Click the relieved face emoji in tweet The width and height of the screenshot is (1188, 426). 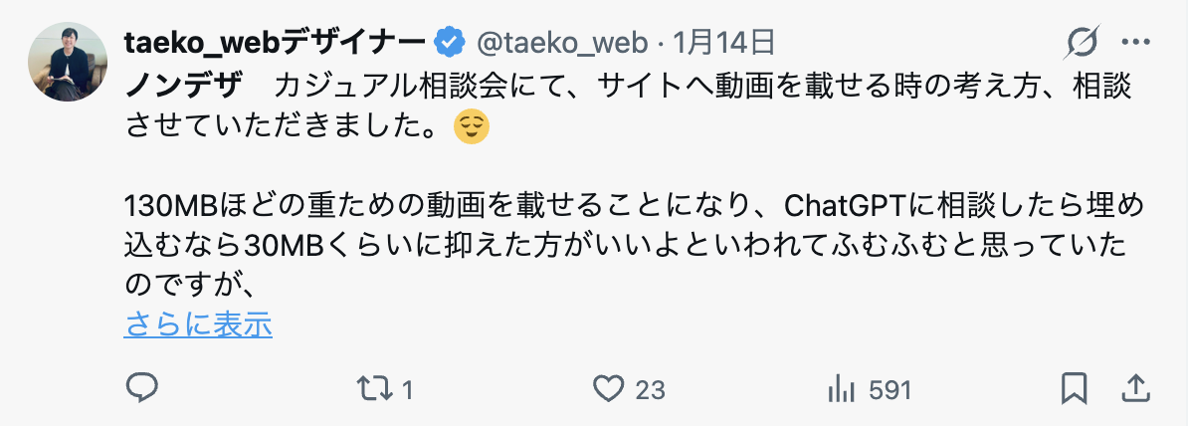pyautogui.click(x=471, y=127)
